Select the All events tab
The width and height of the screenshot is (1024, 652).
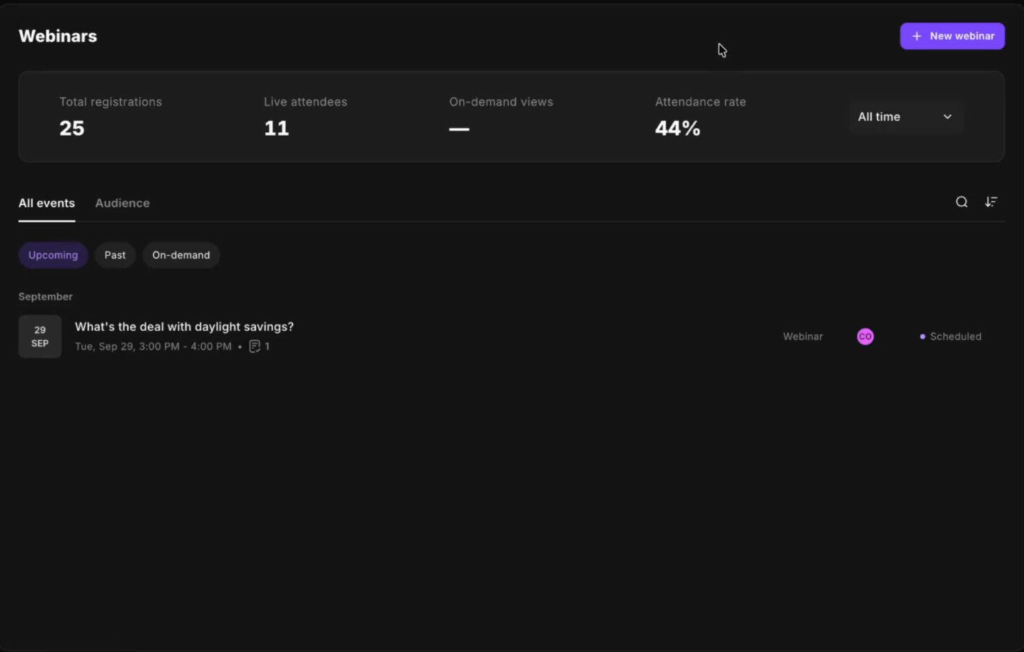[46, 203]
